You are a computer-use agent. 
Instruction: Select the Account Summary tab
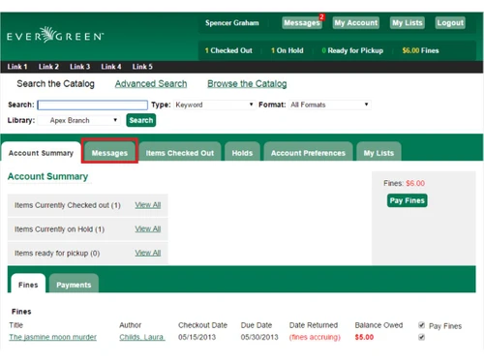(x=41, y=153)
